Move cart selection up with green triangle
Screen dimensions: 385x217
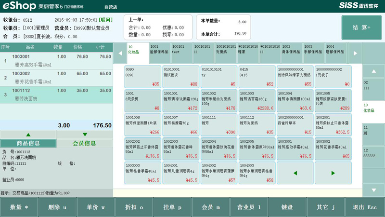coord(28,135)
